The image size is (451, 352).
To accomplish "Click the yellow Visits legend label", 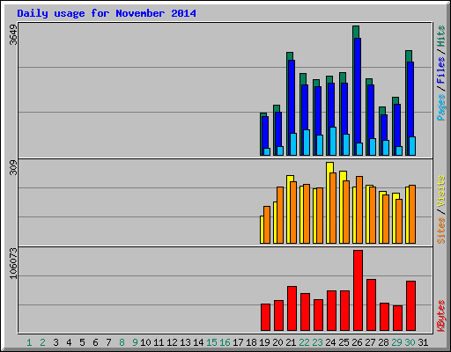I will click(x=440, y=191).
